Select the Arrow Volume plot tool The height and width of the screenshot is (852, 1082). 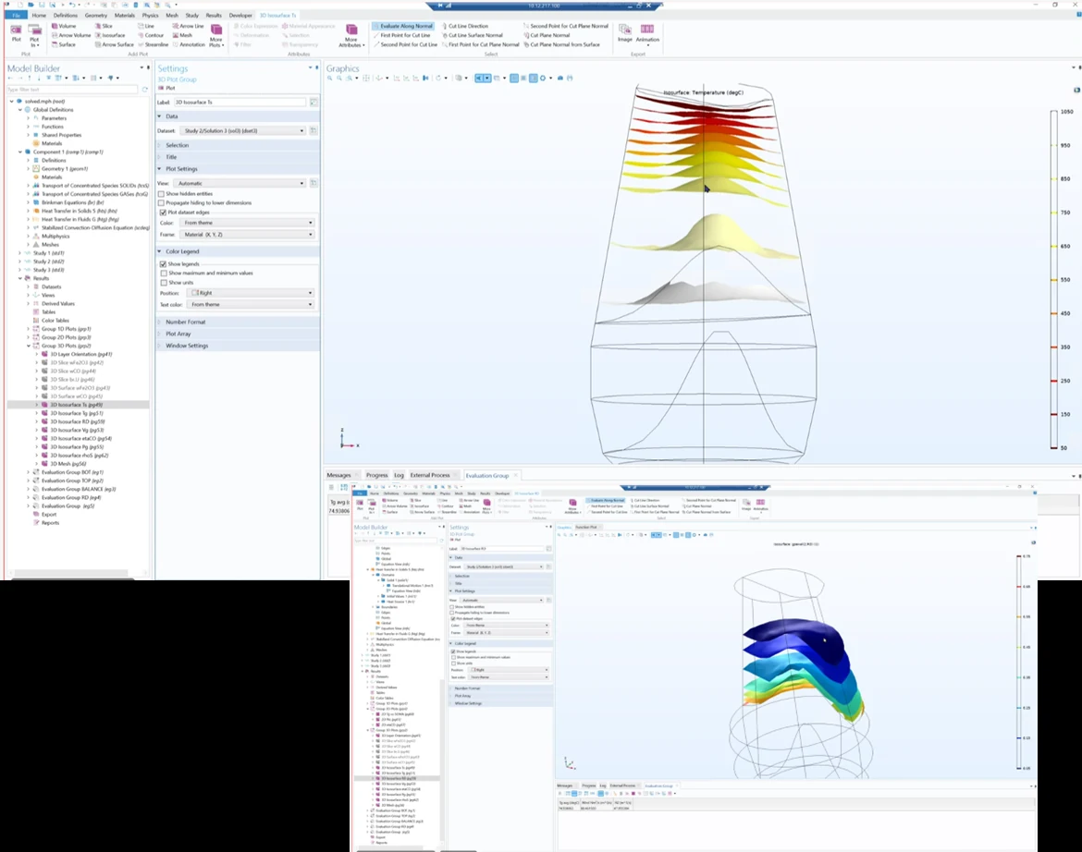pos(70,35)
